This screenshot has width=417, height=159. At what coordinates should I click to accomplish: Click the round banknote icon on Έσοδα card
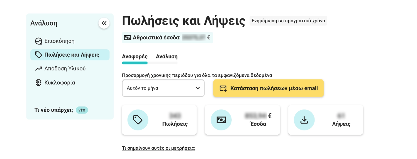pyautogui.click(x=221, y=120)
